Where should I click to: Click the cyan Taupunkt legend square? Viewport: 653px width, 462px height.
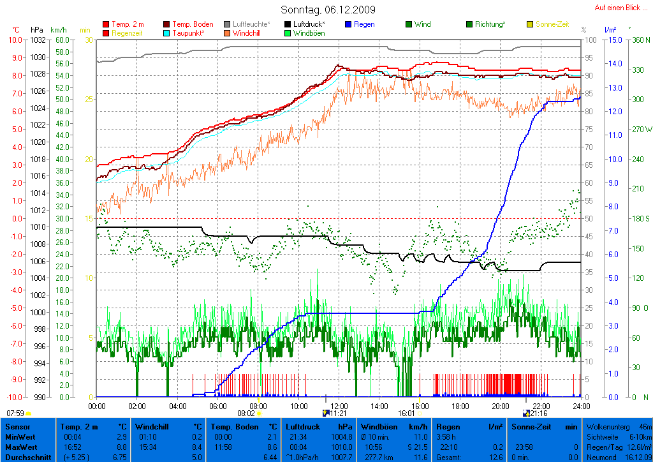click(x=167, y=33)
